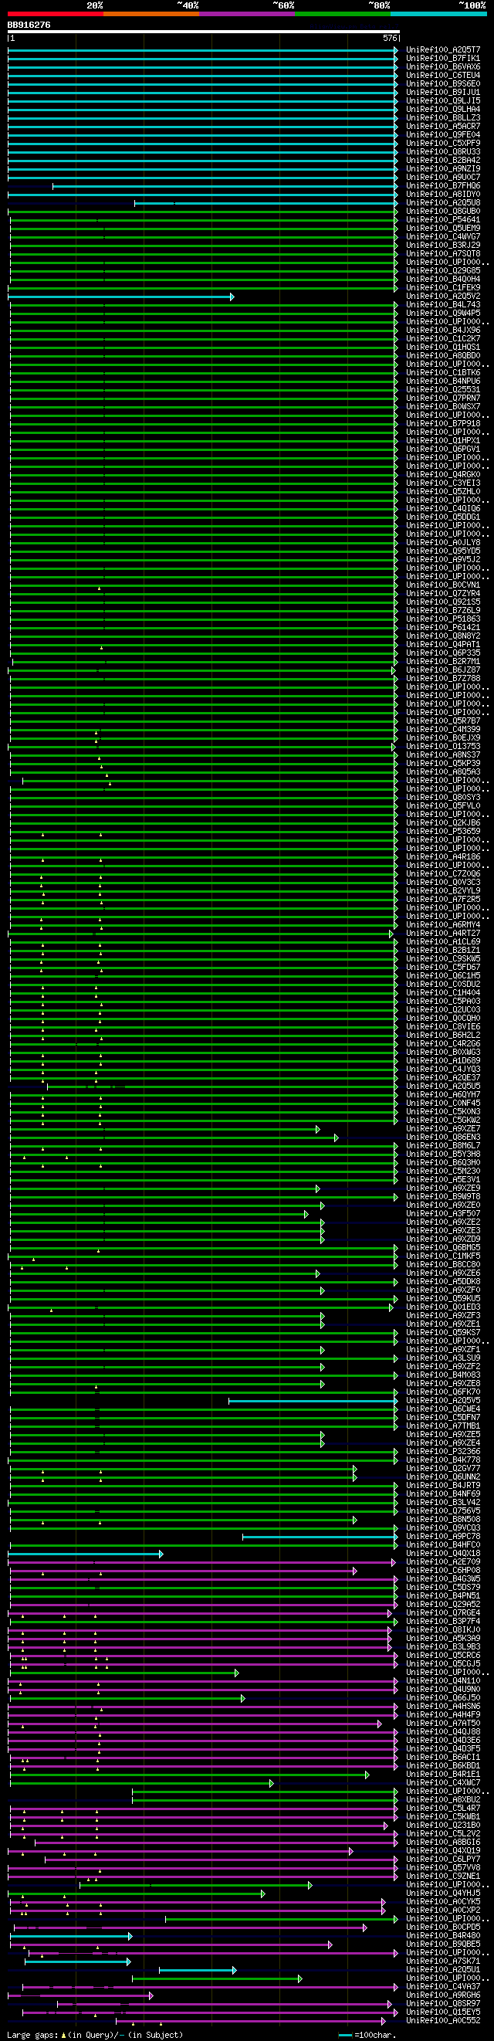Click the short cyan bar of UniRef100_A2Q5V2
494x2041 pixels.
(121, 297)
